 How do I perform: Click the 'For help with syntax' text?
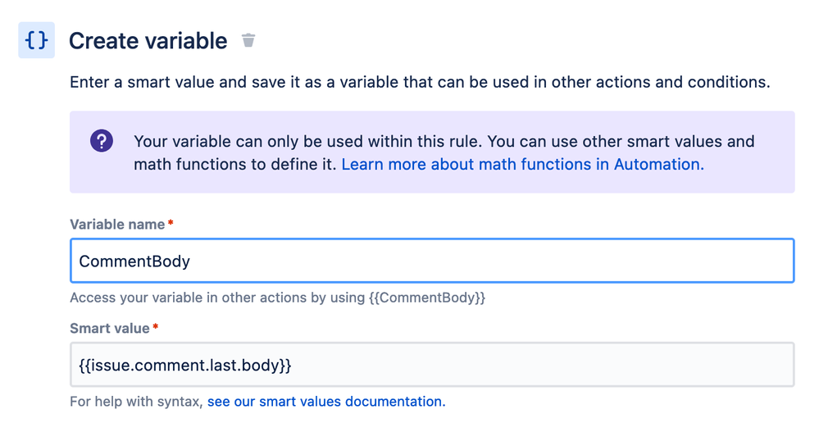[x=136, y=402]
